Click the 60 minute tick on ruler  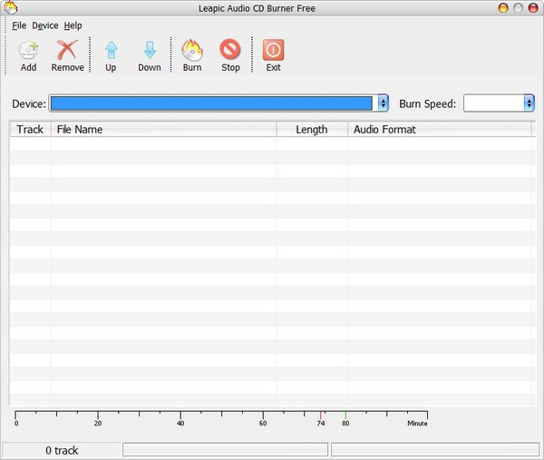[x=263, y=416]
